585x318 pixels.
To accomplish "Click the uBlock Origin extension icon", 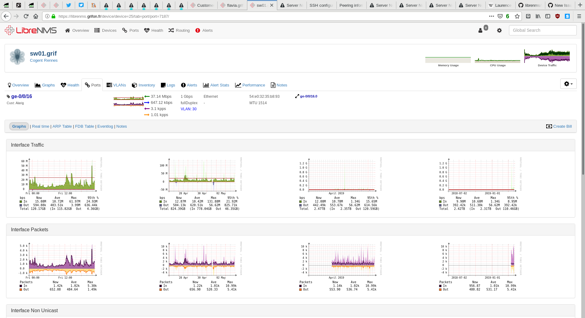I will tap(558, 16).
